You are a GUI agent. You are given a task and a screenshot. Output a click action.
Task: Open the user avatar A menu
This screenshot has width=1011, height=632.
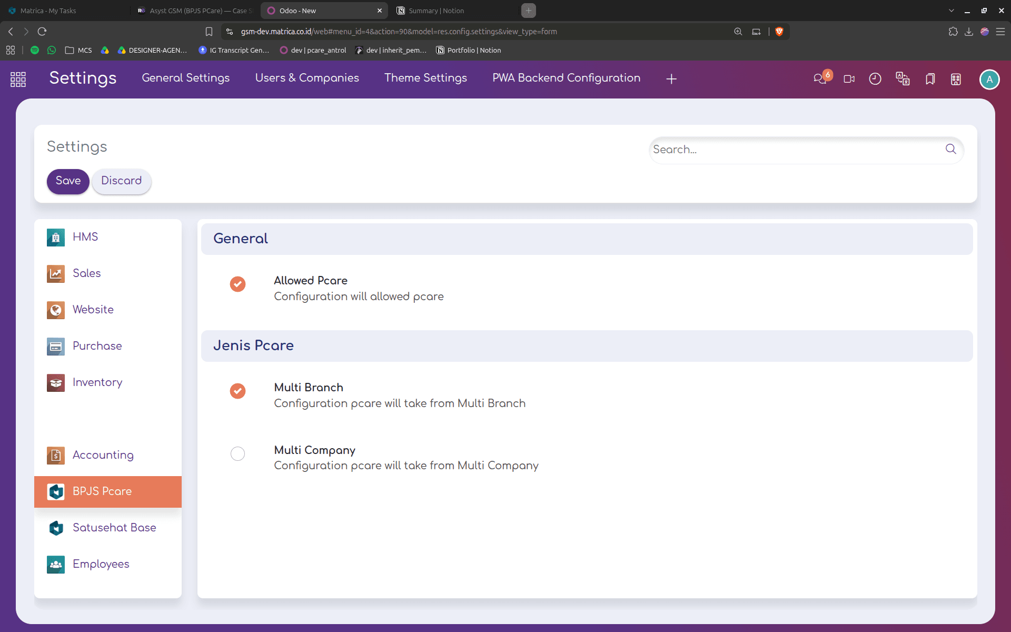point(989,80)
